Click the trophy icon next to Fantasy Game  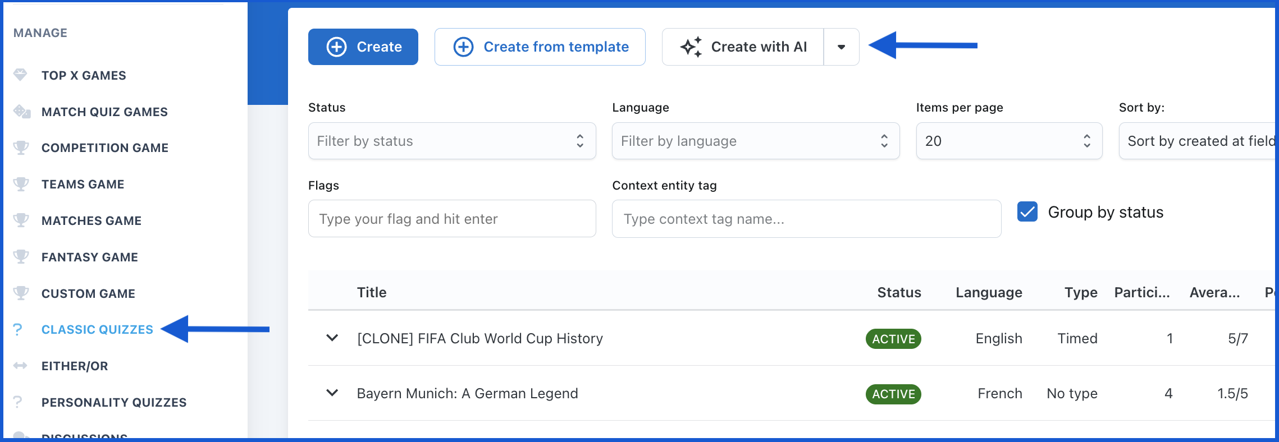21,257
